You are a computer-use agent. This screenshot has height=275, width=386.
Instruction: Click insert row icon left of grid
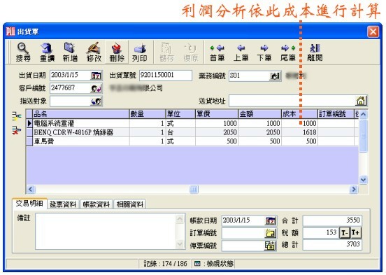pyautogui.click(x=17, y=116)
